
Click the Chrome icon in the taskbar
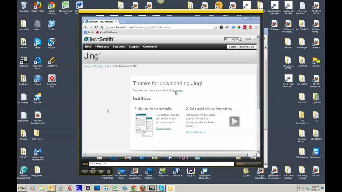tap(134, 188)
